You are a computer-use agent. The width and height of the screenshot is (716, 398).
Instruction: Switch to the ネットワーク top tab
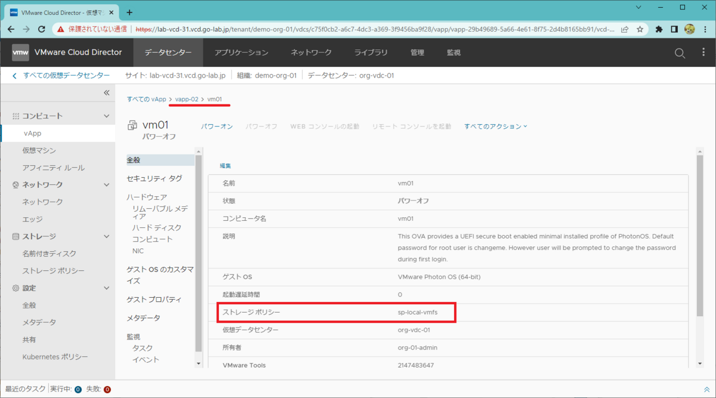pos(311,53)
